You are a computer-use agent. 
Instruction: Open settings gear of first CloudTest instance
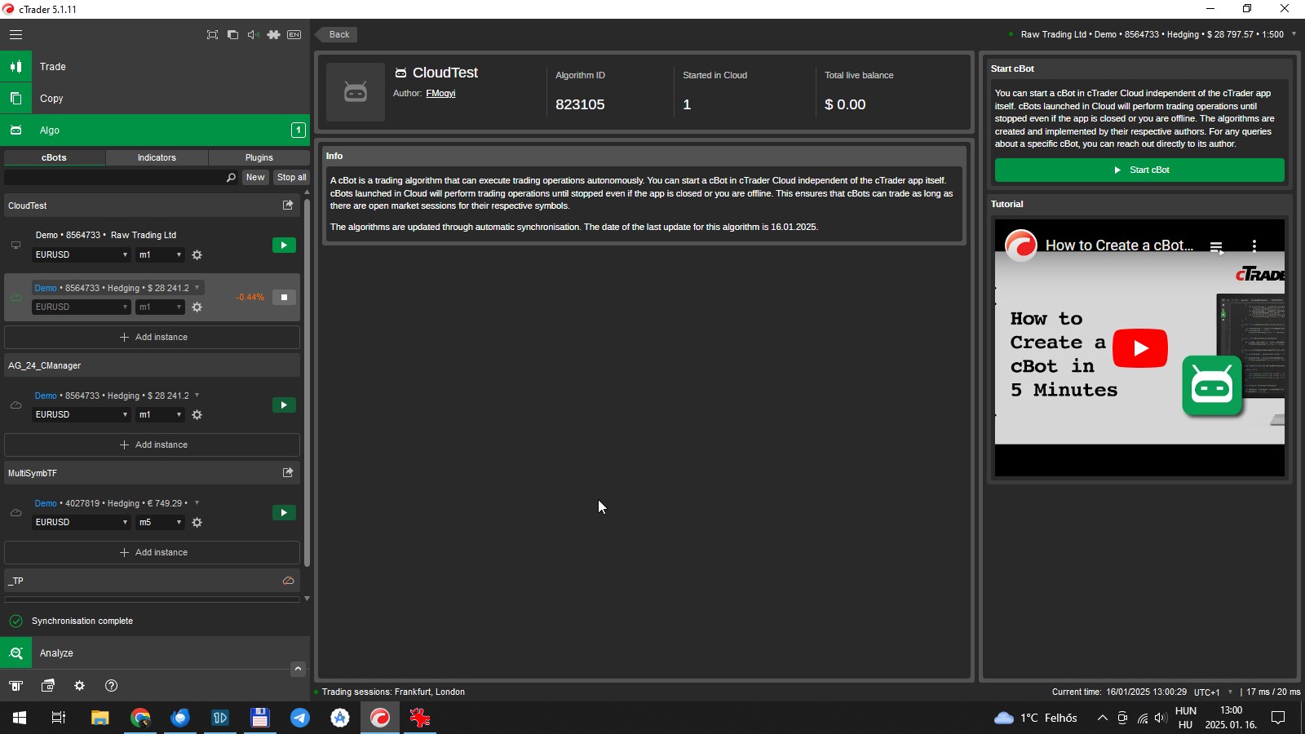pyautogui.click(x=197, y=254)
